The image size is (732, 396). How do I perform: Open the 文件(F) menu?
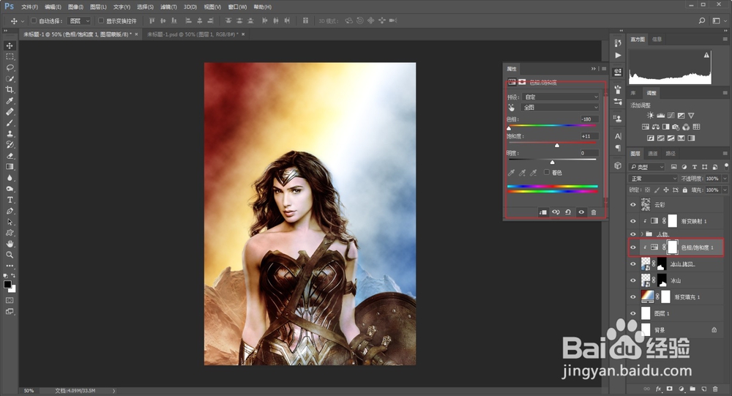(x=29, y=7)
